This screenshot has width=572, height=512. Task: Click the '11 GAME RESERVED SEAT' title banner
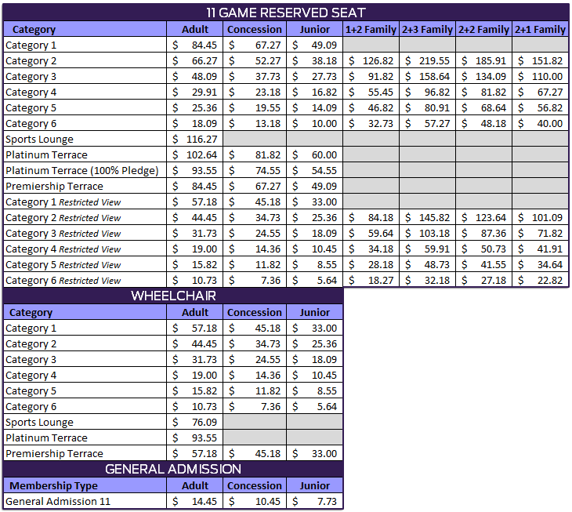[286, 13]
